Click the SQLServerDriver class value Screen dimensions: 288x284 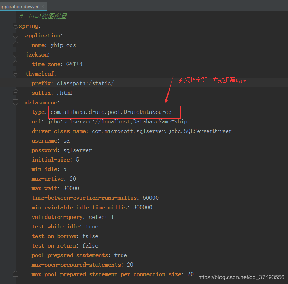(161, 131)
